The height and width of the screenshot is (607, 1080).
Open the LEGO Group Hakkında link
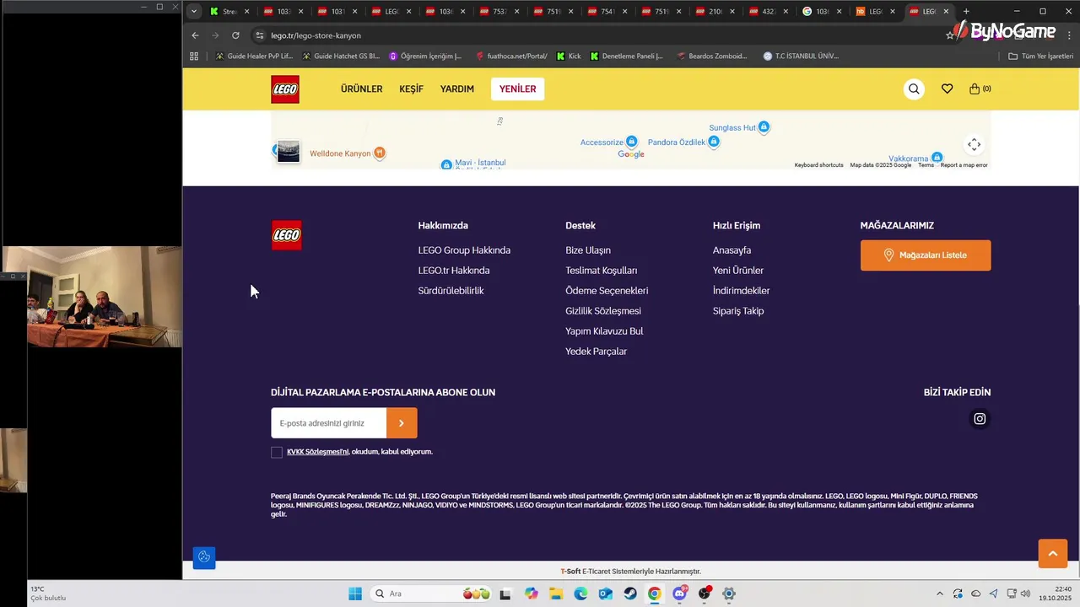click(464, 250)
